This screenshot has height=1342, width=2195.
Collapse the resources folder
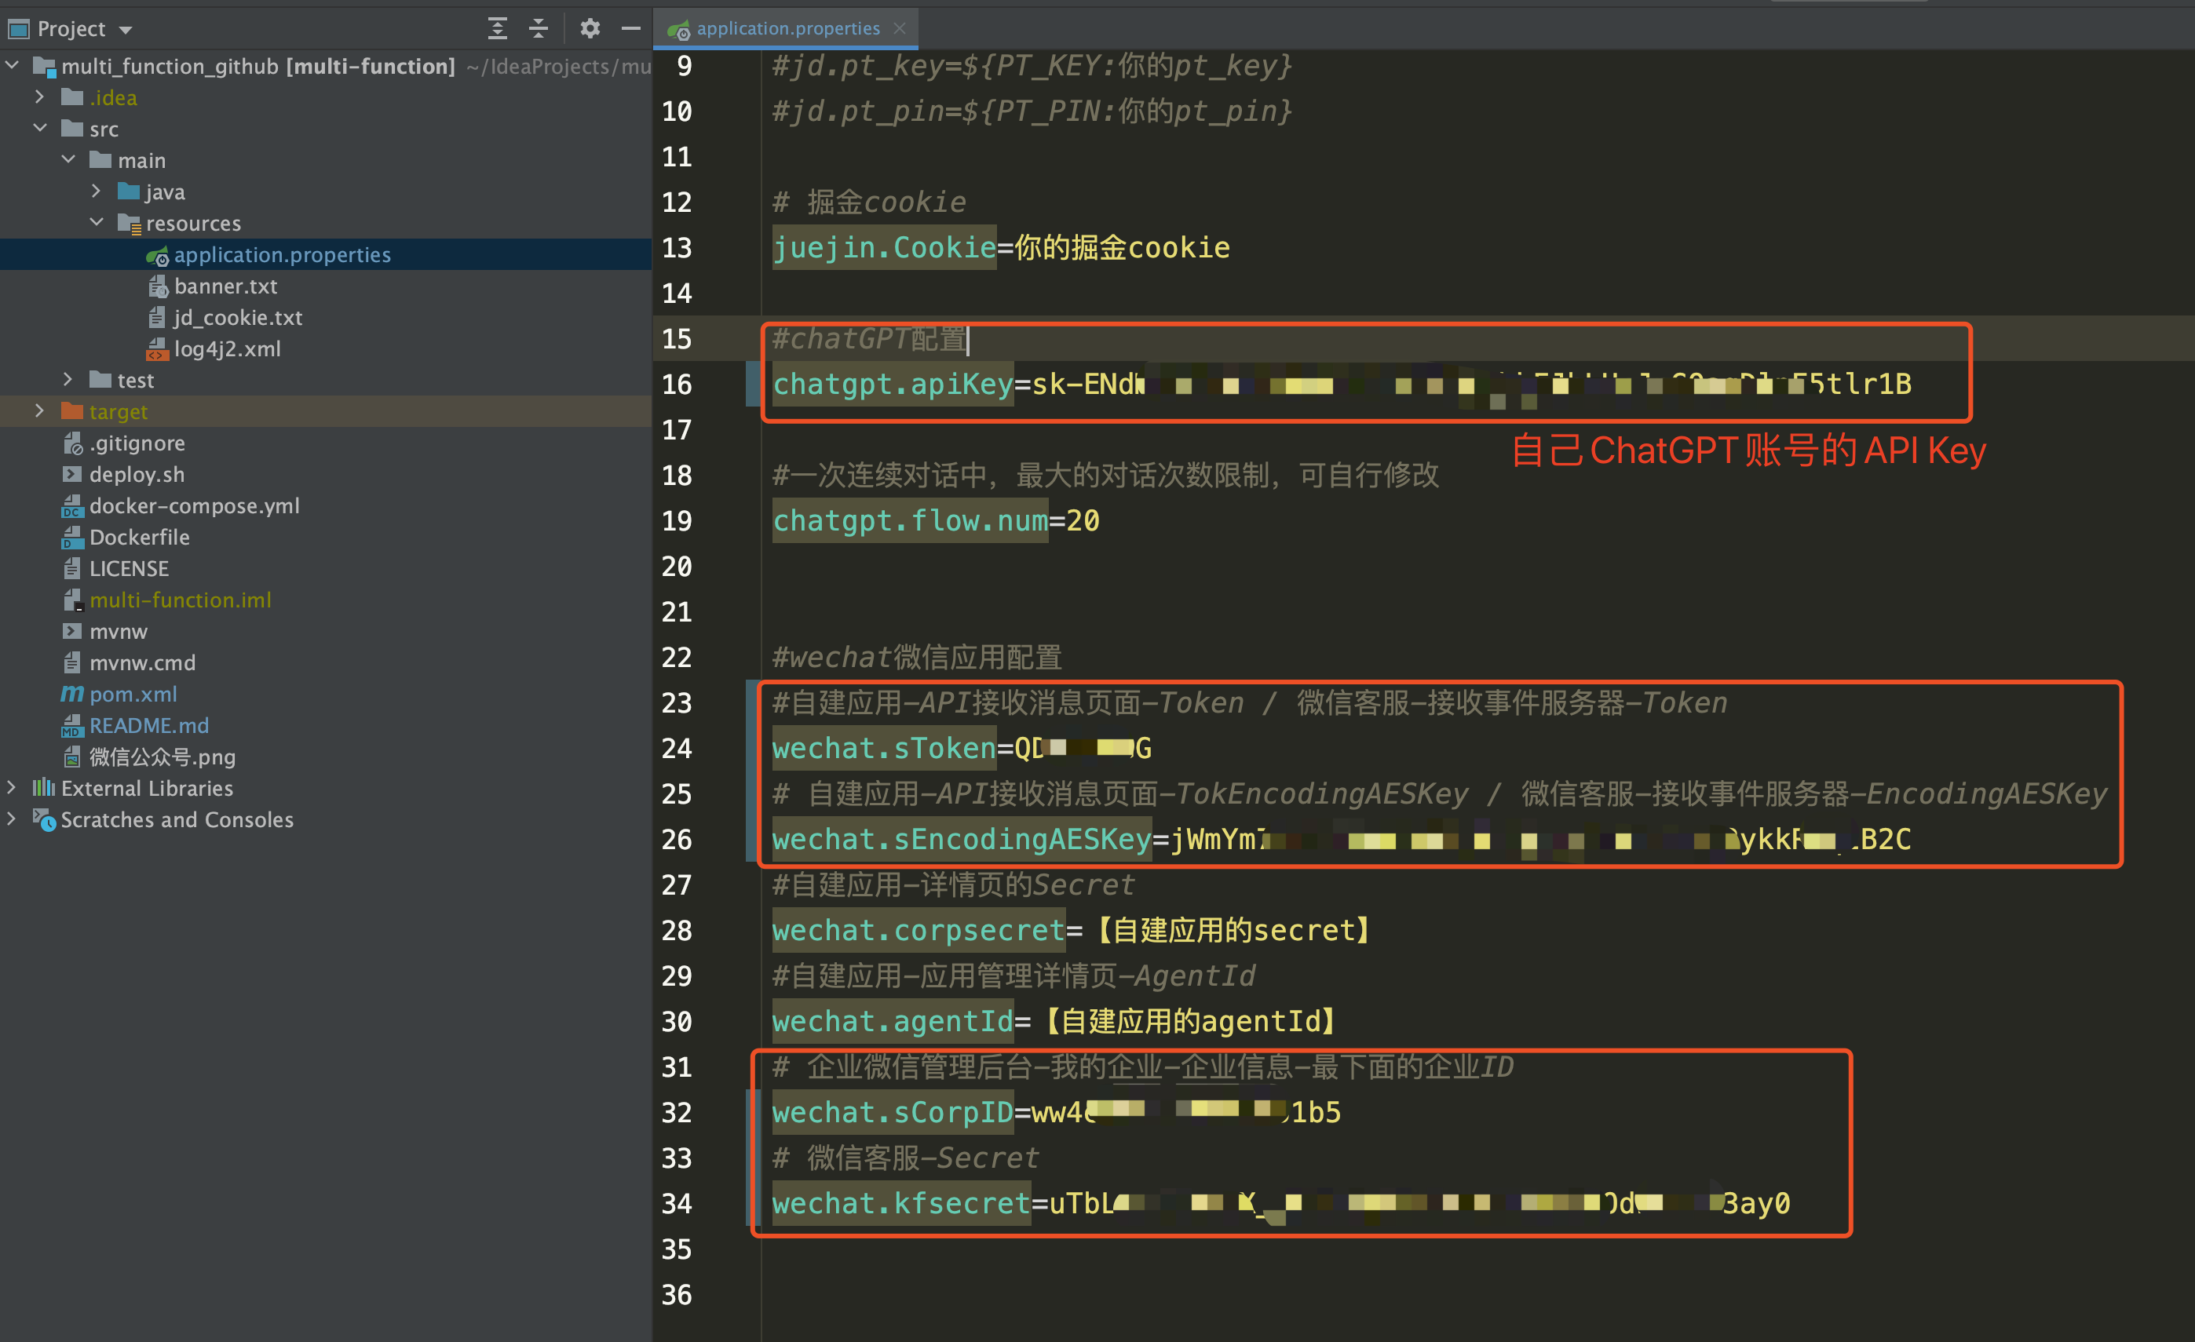97,223
